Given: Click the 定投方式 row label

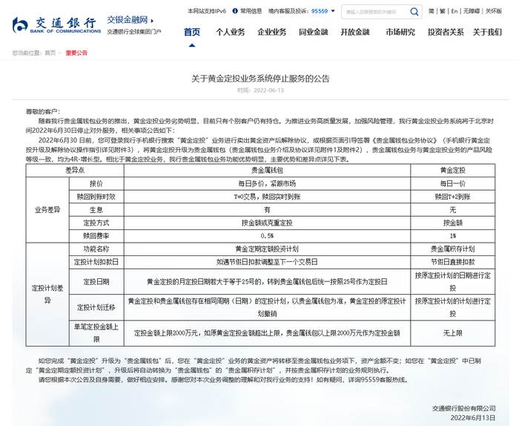Looking at the screenshot, I should pyautogui.click(x=96, y=223).
